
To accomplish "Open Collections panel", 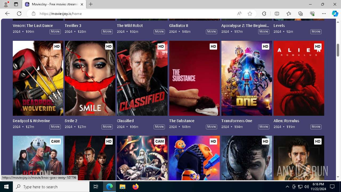I will click(301, 14).
